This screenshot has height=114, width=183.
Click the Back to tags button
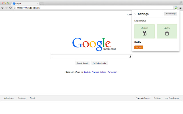coord(171,14)
